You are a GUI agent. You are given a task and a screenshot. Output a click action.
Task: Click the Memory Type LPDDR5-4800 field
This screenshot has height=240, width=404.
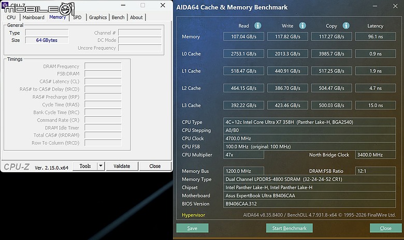(x=309, y=179)
